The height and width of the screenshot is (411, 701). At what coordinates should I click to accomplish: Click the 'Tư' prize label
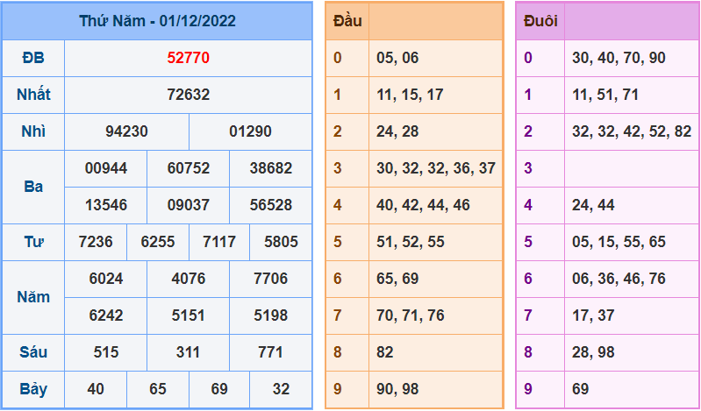point(33,242)
